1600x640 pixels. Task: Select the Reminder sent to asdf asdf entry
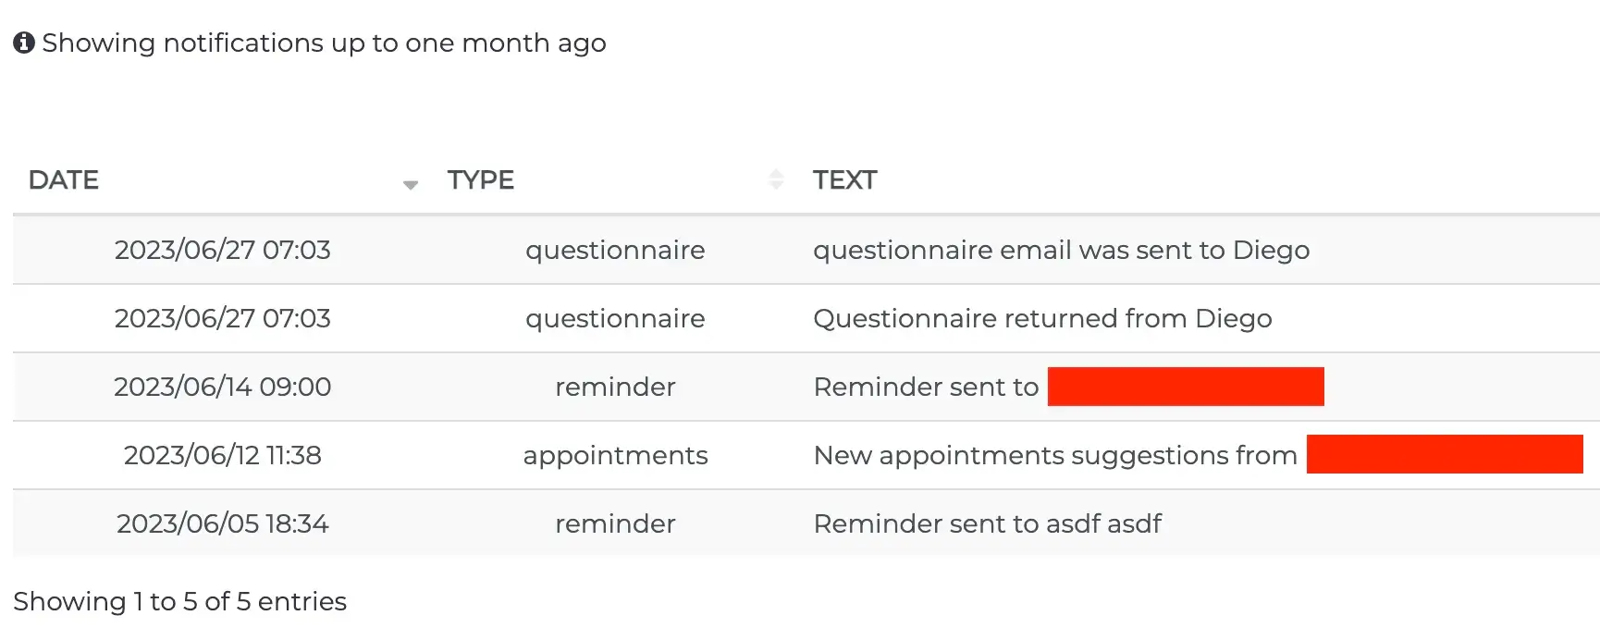(x=987, y=523)
